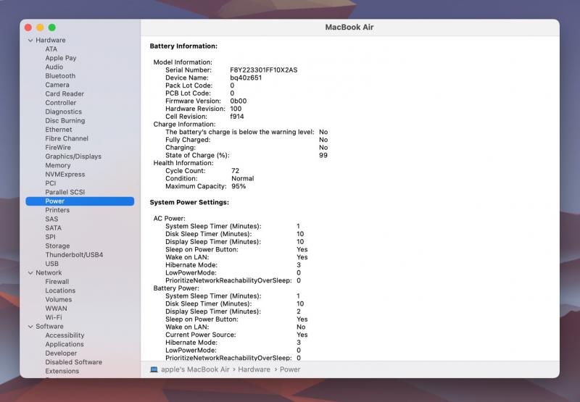This screenshot has width=580, height=402.
Task: Select the highlighted Power entry
Action: (x=80, y=201)
